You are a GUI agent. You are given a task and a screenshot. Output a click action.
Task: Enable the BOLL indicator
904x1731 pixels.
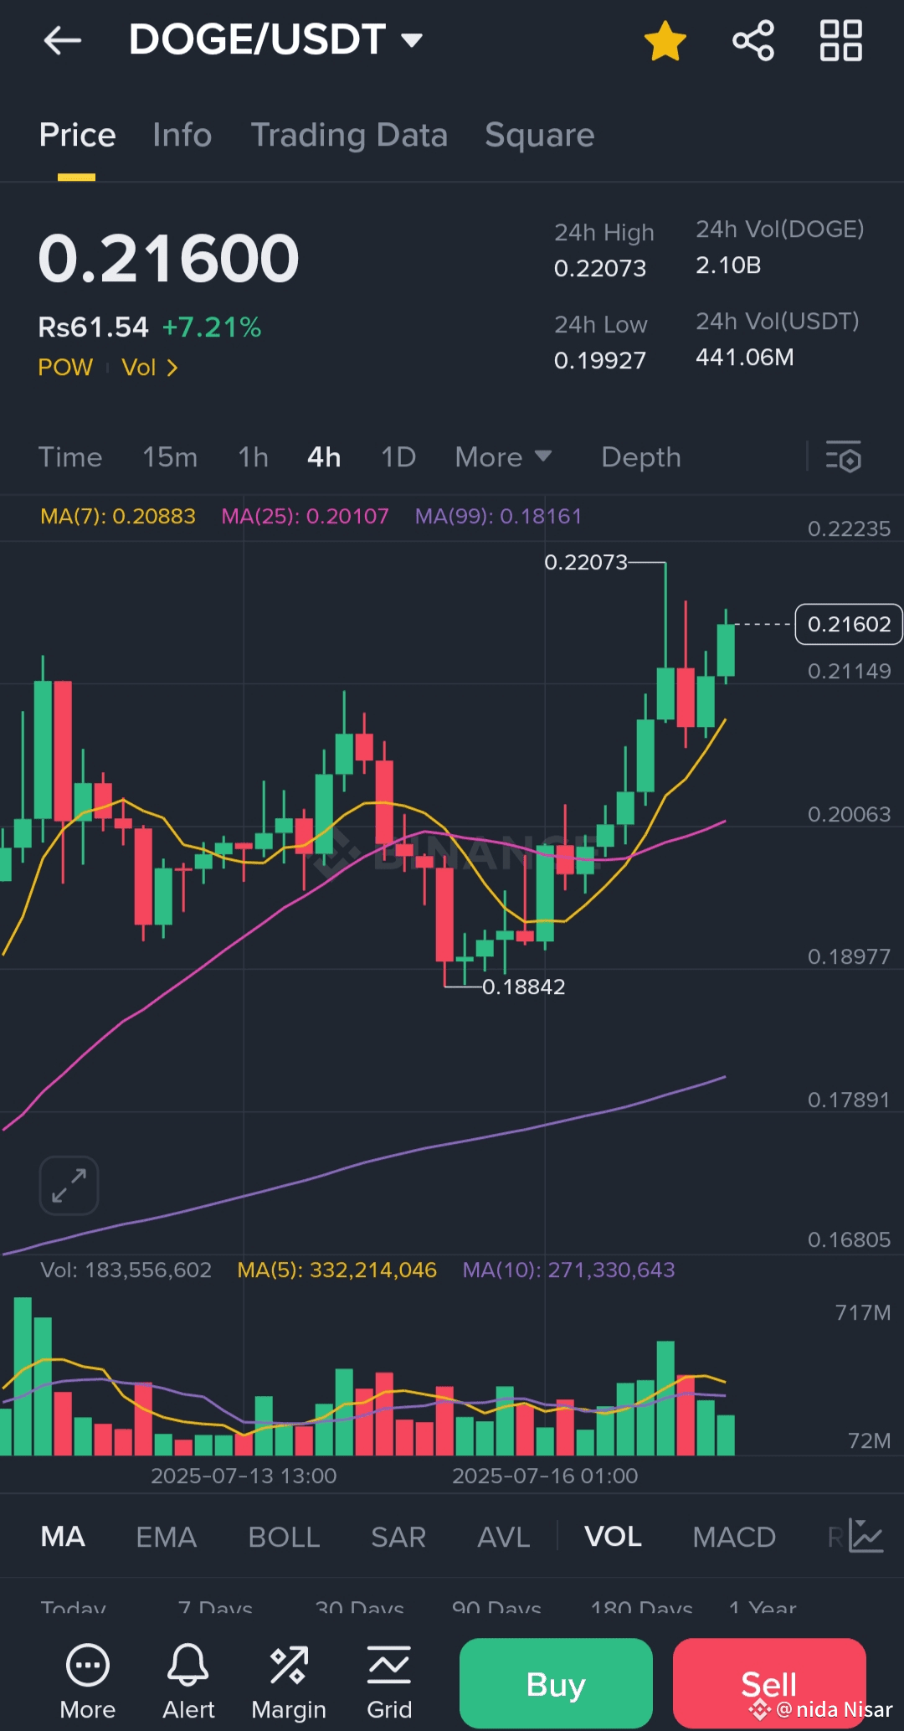click(x=284, y=1537)
